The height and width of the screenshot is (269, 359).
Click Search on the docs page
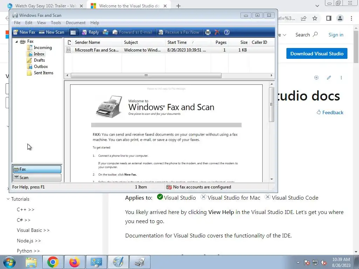pos(306,35)
